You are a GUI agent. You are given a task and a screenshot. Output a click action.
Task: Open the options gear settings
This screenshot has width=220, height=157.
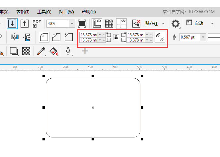(x=175, y=24)
